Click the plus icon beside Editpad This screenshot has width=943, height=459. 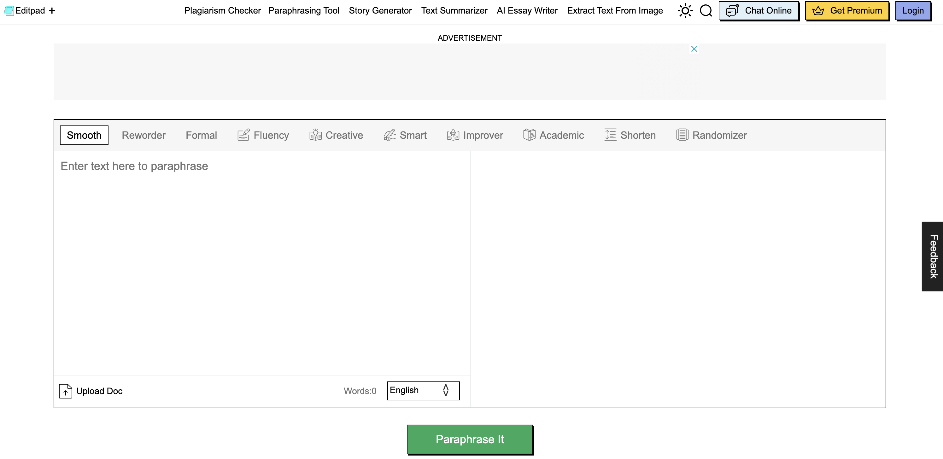point(52,11)
